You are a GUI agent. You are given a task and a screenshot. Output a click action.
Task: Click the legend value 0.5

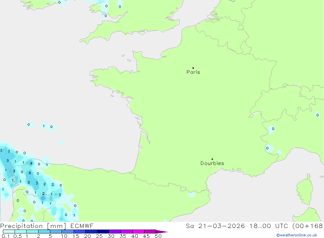click(17, 236)
